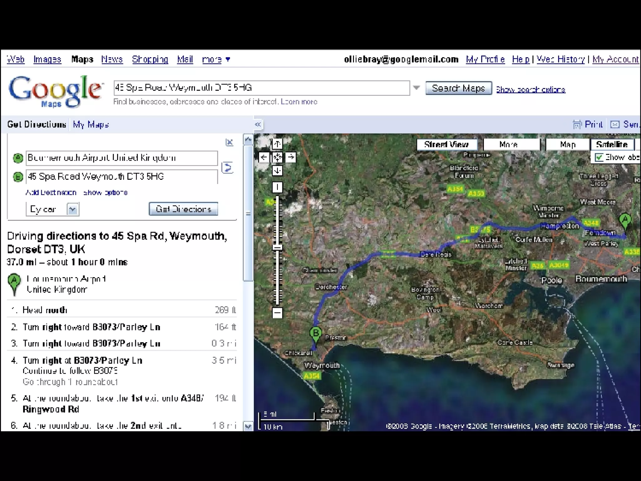Pan the map left with arrow
Viewport: 641px width, 481px height.
[264, 157]
